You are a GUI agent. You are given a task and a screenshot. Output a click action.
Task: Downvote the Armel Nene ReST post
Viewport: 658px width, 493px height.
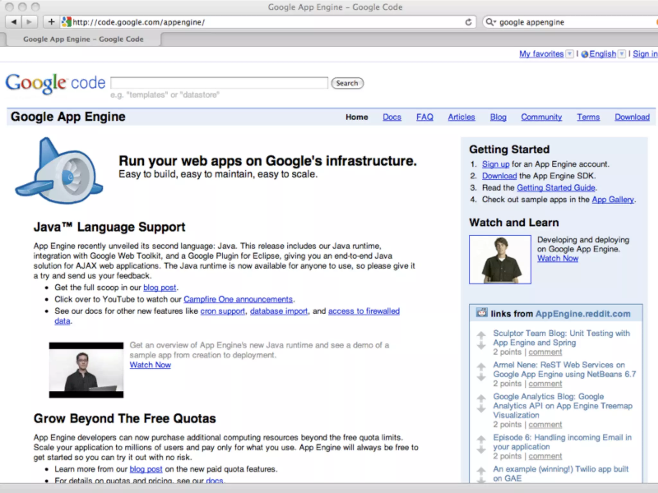click(481, 377)
